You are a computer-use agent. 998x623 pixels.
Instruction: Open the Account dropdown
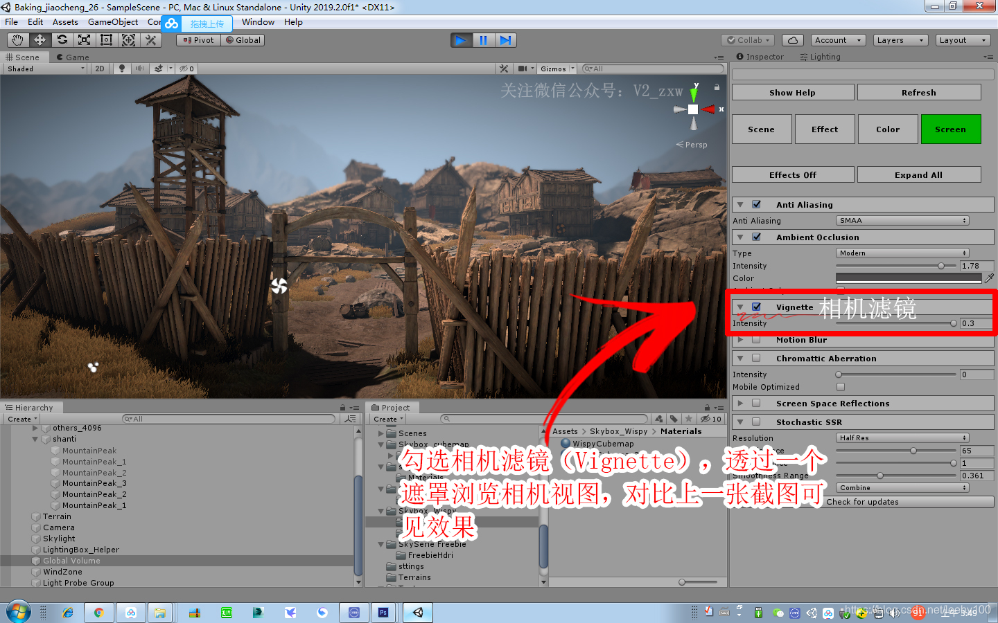click(838, 40)
